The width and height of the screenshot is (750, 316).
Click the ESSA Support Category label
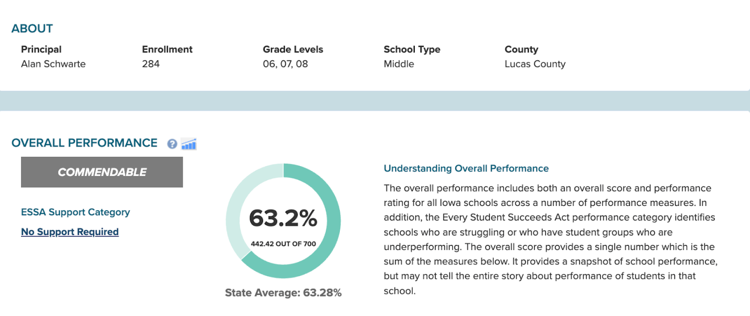pyautogui.click(x=75, y=212)
